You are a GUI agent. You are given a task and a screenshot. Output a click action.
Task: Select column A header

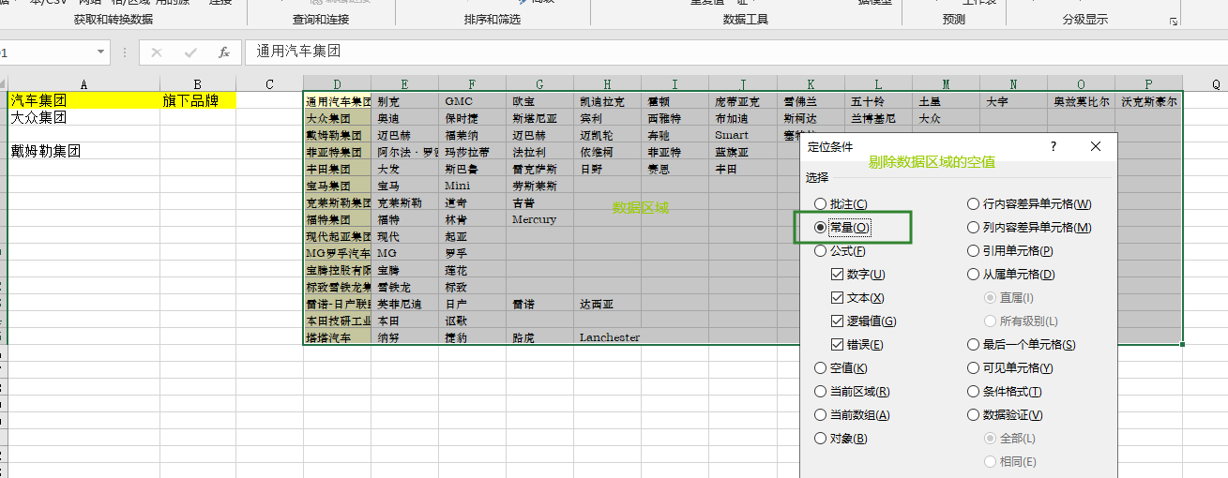(83, 84)
